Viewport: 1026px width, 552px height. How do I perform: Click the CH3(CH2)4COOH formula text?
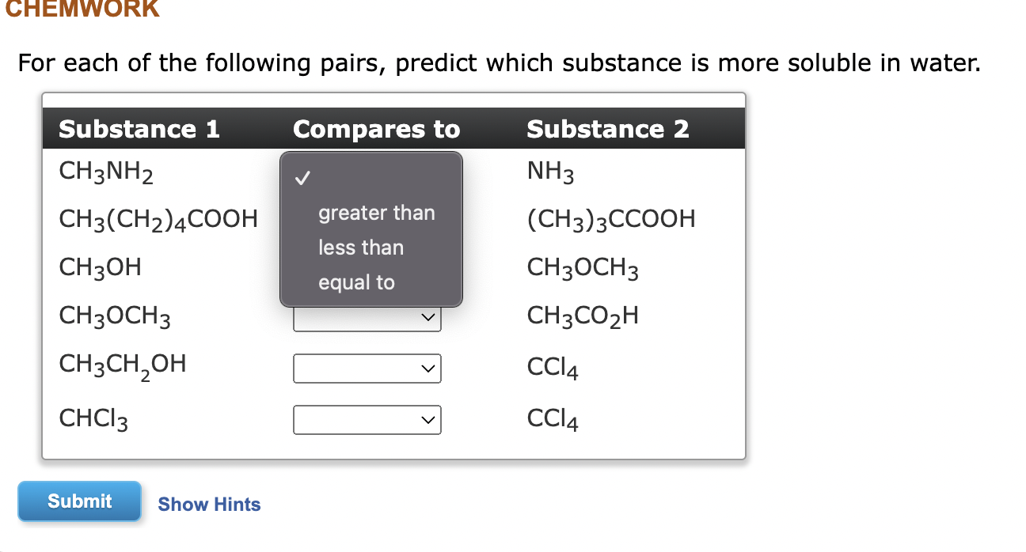point(158,219)
